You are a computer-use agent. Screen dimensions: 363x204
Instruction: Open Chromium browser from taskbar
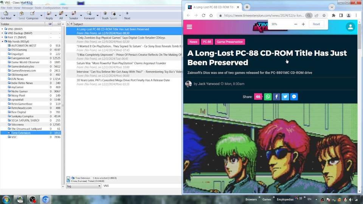point(45,199)
